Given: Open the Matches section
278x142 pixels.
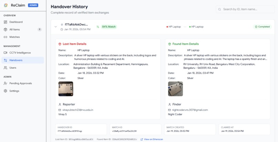Looking at the screenshot, I should pyautogui.click(x=22, y=37).
